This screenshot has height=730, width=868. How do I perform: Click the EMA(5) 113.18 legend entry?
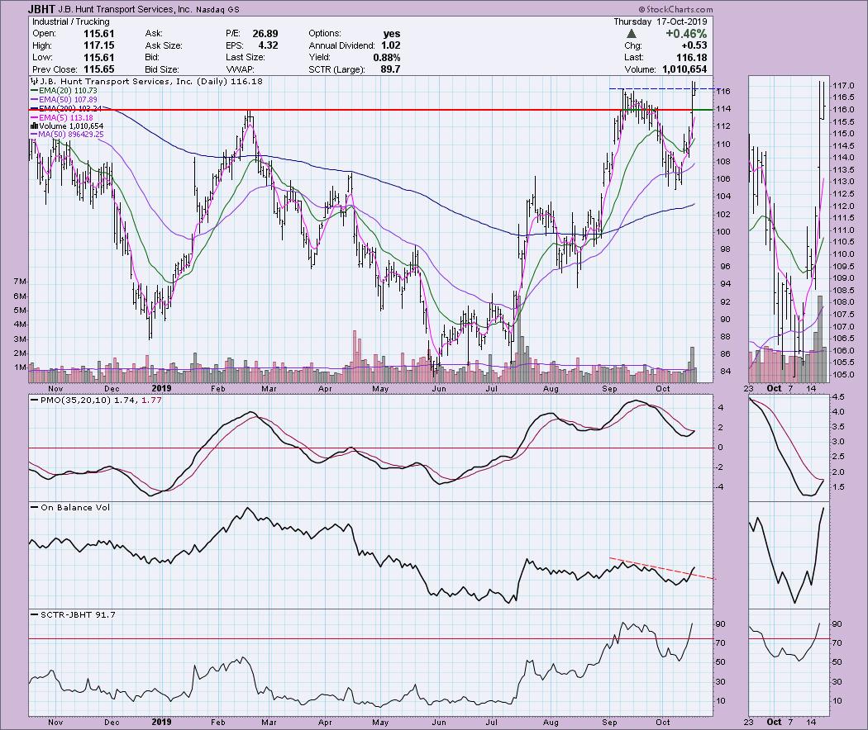click(62, 118)
